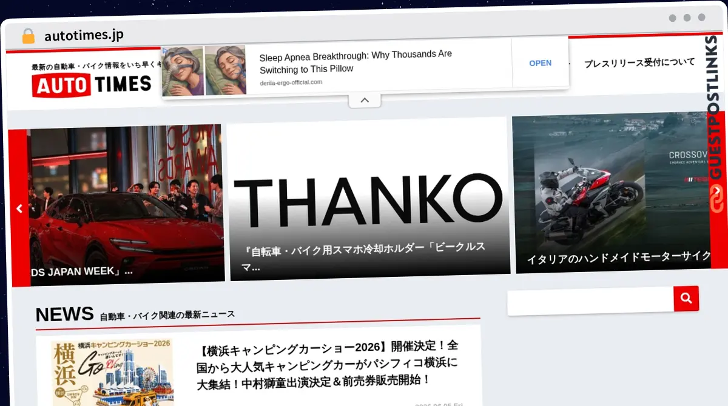The height and width of the screenshot is (406, 728).
Task: Advance carousel with right arrow
Action: [x=716, y=190]
